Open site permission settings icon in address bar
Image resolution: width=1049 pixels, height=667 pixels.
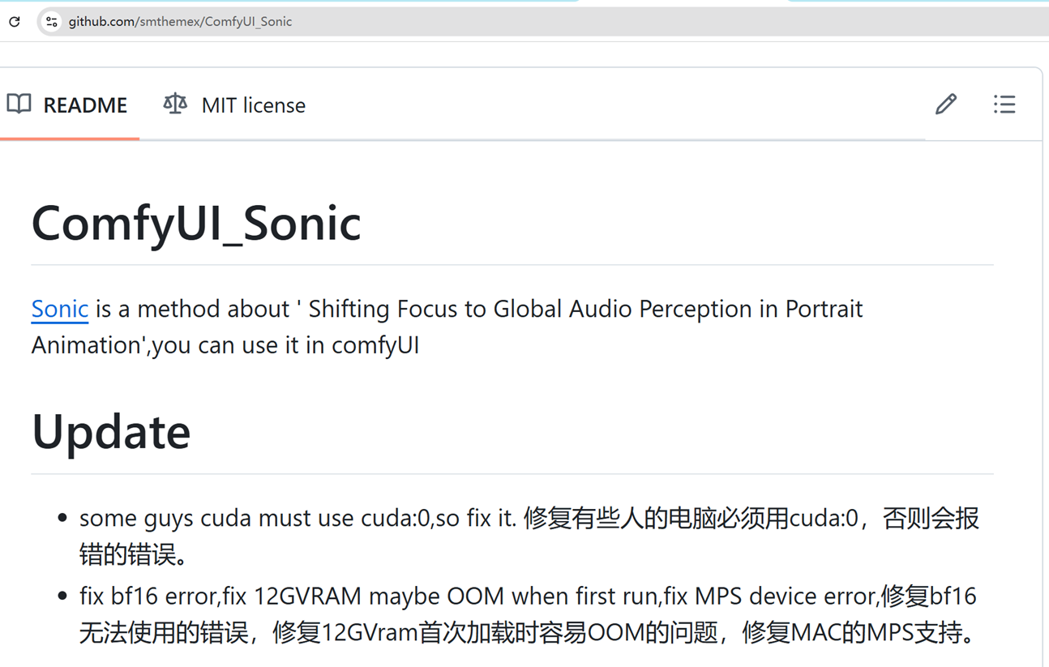pos(50,21)
